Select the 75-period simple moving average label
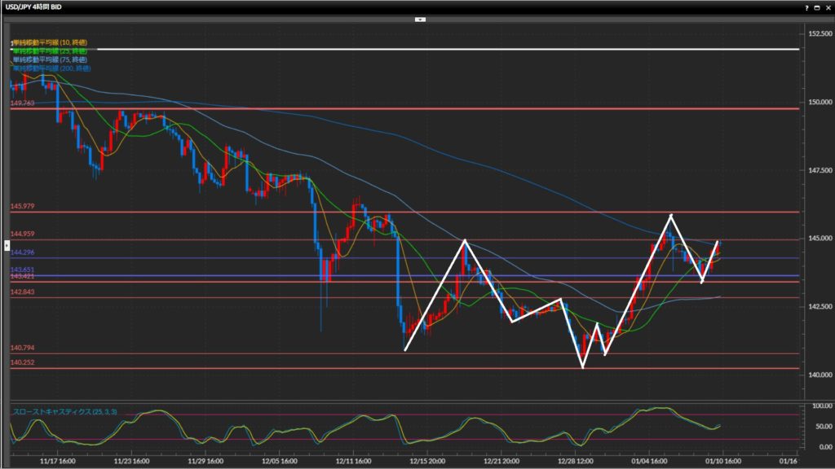Screen dimensions: 835x469 click(51, 59)
